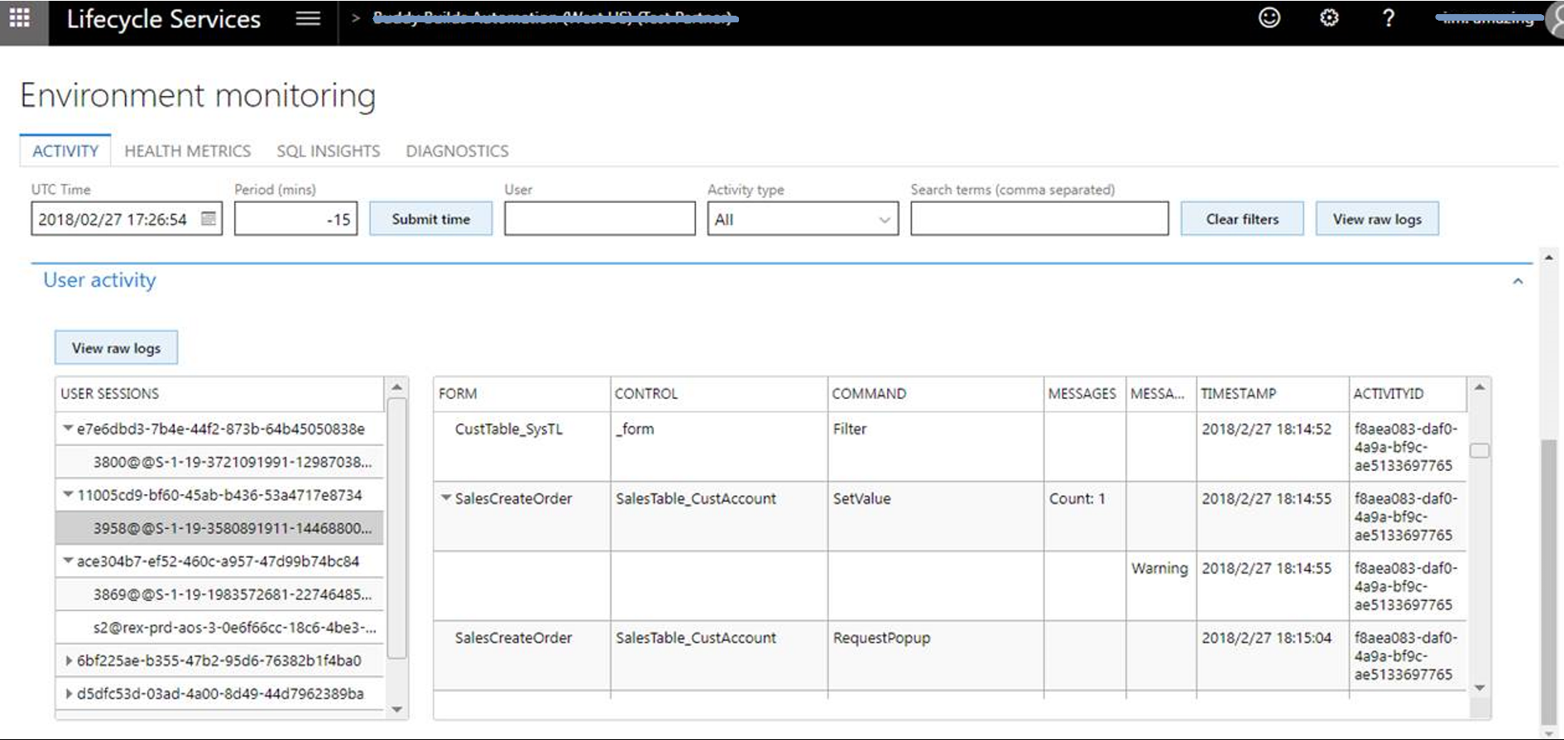Open the UTC Time calendar picker

(209, 219)
